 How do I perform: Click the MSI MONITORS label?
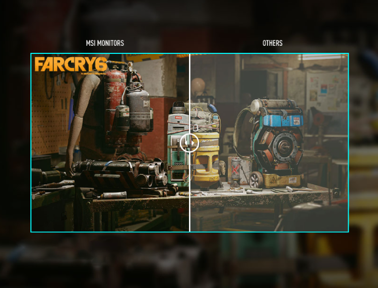coord(105,43)
